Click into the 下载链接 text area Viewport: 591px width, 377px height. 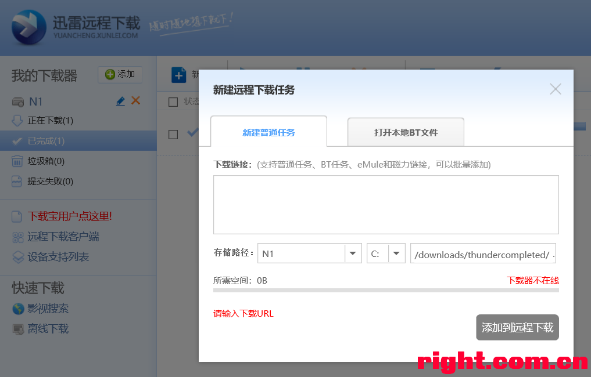386,205
